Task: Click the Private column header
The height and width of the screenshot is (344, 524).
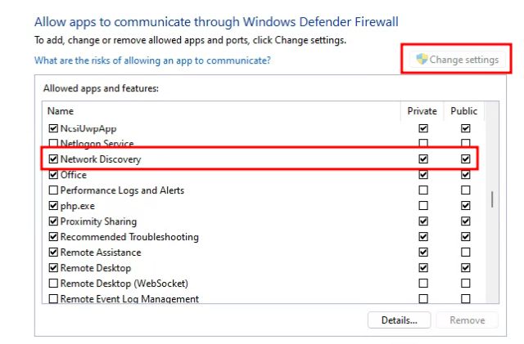Action: pos(422,111)
